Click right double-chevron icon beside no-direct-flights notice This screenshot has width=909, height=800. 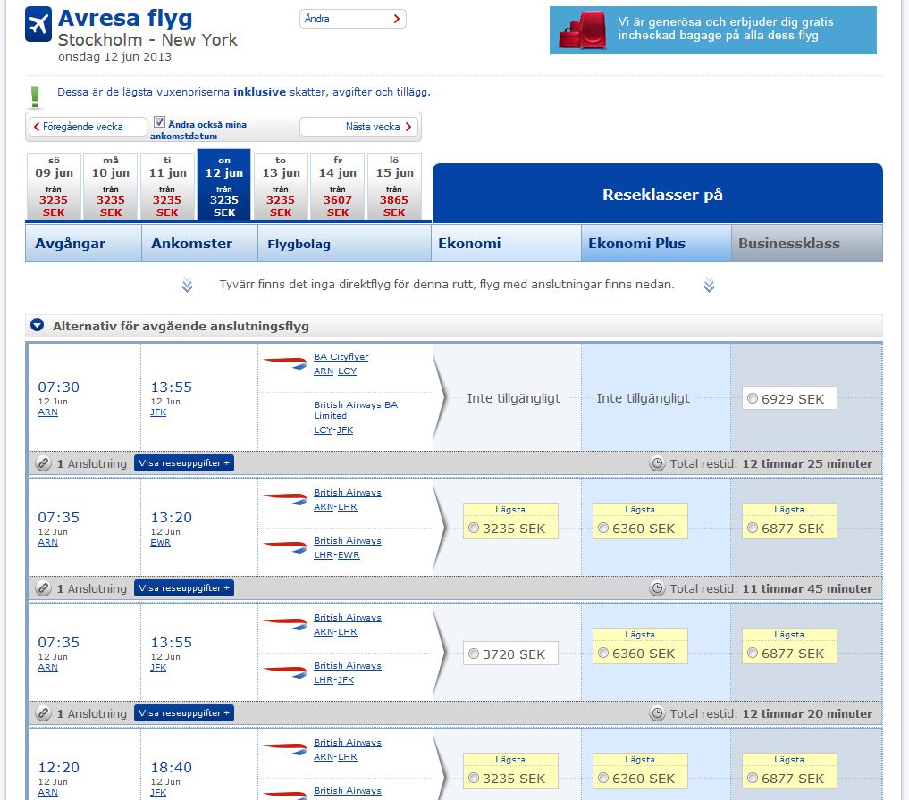pos(709,286)
